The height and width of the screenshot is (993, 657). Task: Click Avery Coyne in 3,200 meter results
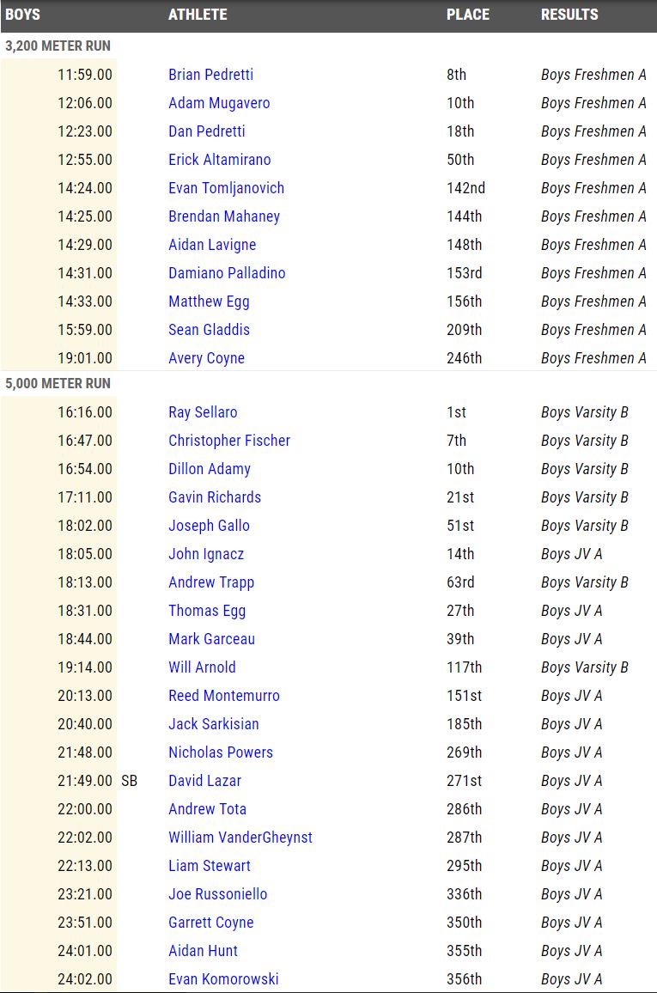206,358
